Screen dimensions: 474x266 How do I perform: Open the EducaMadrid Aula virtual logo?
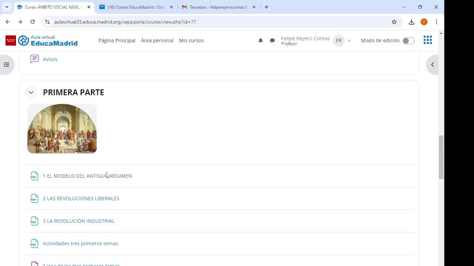pos(41,41)
